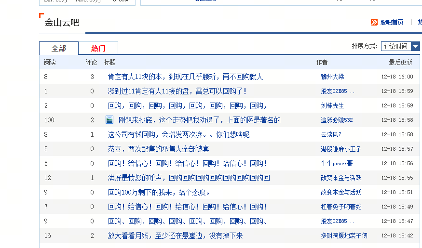
Task: Click comment count 3 in 豫州大梁 row
Action: click(92, 77)
